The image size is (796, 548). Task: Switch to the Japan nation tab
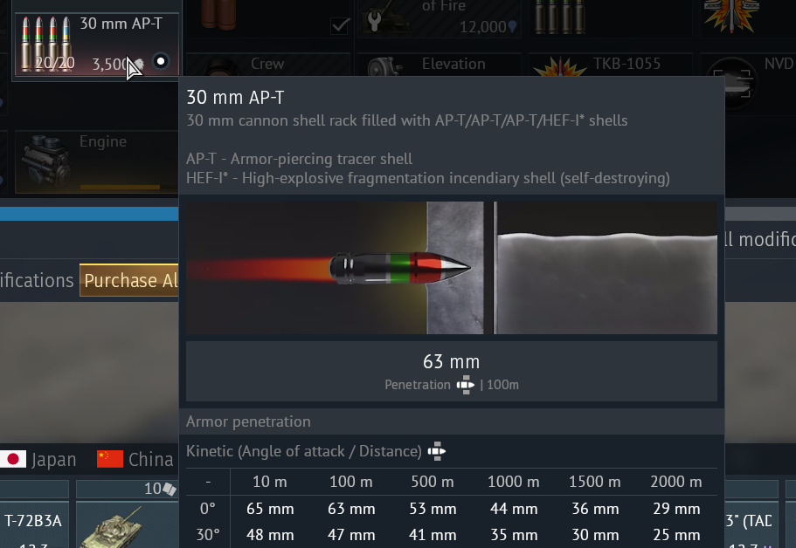coord(38,459)
